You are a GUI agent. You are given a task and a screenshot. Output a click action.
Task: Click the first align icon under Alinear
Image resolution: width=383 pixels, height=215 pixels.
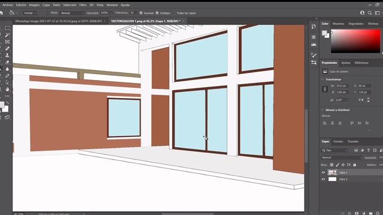coord(324,123)
